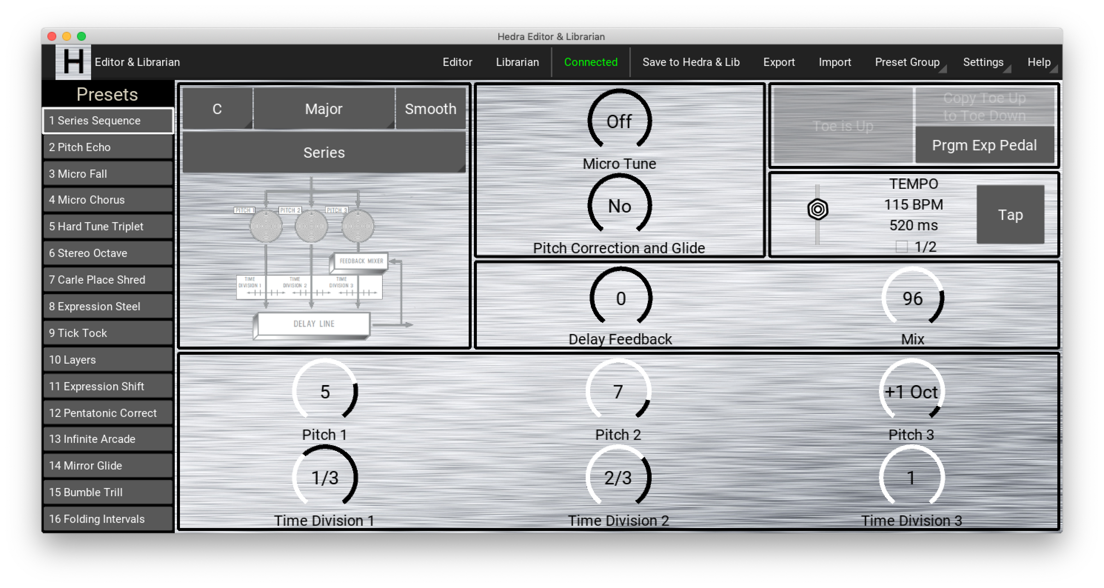Open the key dropdown showing C
Screen dimensions: 1104x588
click(217, 109)
